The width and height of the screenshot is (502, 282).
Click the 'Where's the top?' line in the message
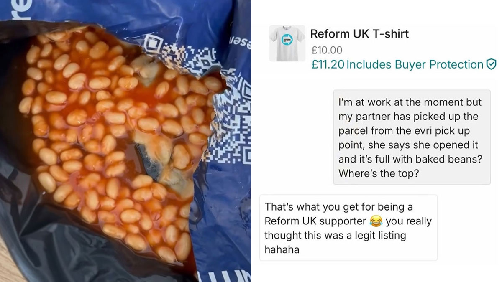378,173
